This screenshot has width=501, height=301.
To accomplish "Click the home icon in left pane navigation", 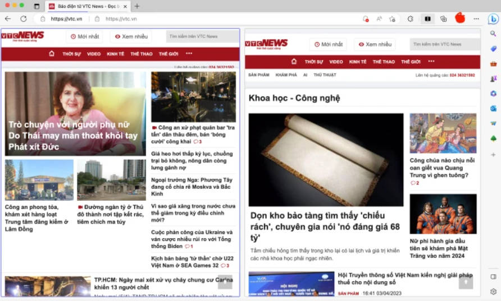I will coord(52,54).
